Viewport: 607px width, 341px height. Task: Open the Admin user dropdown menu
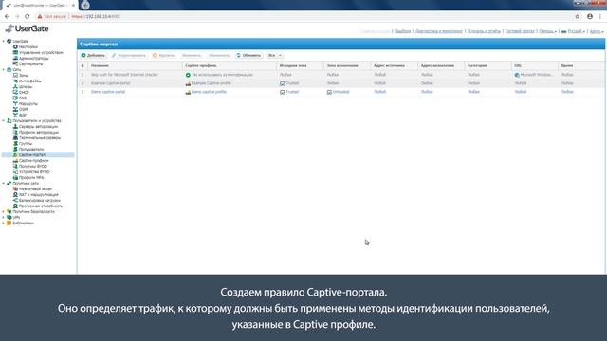[597, 31]
